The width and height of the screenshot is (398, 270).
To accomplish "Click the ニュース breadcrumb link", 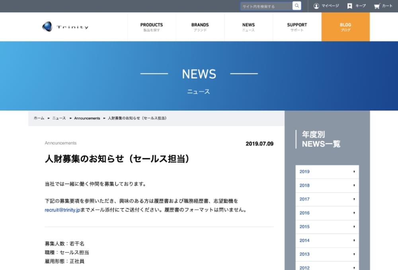I will [59, 118].
